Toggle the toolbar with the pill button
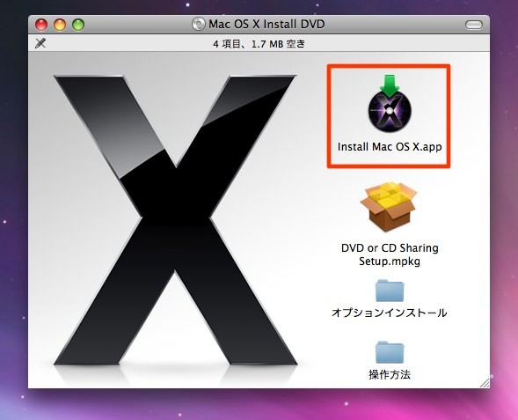The width and height of the screenshot is (518, 420). 474,25
